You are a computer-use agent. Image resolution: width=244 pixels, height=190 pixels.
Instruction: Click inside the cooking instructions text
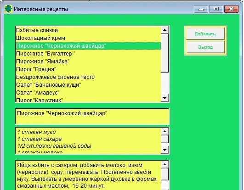point(88,175)
